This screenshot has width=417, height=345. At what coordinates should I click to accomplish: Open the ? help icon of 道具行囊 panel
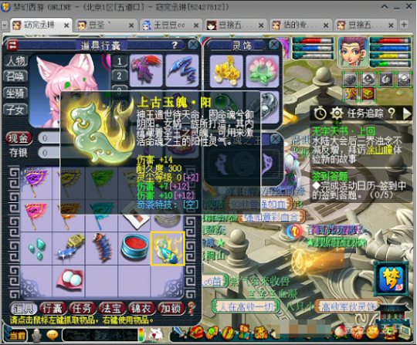click(x=175, y=45)
